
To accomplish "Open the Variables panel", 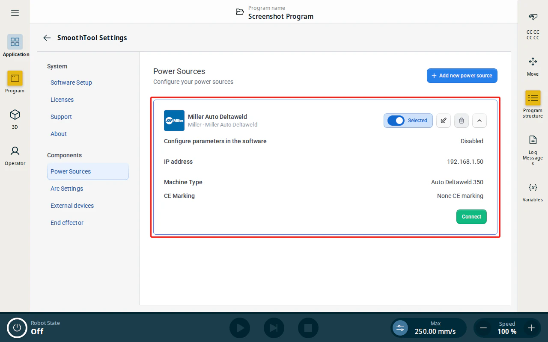I will point(533,192).
